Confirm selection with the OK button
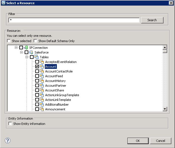175x148 pixels. [138, 141]
